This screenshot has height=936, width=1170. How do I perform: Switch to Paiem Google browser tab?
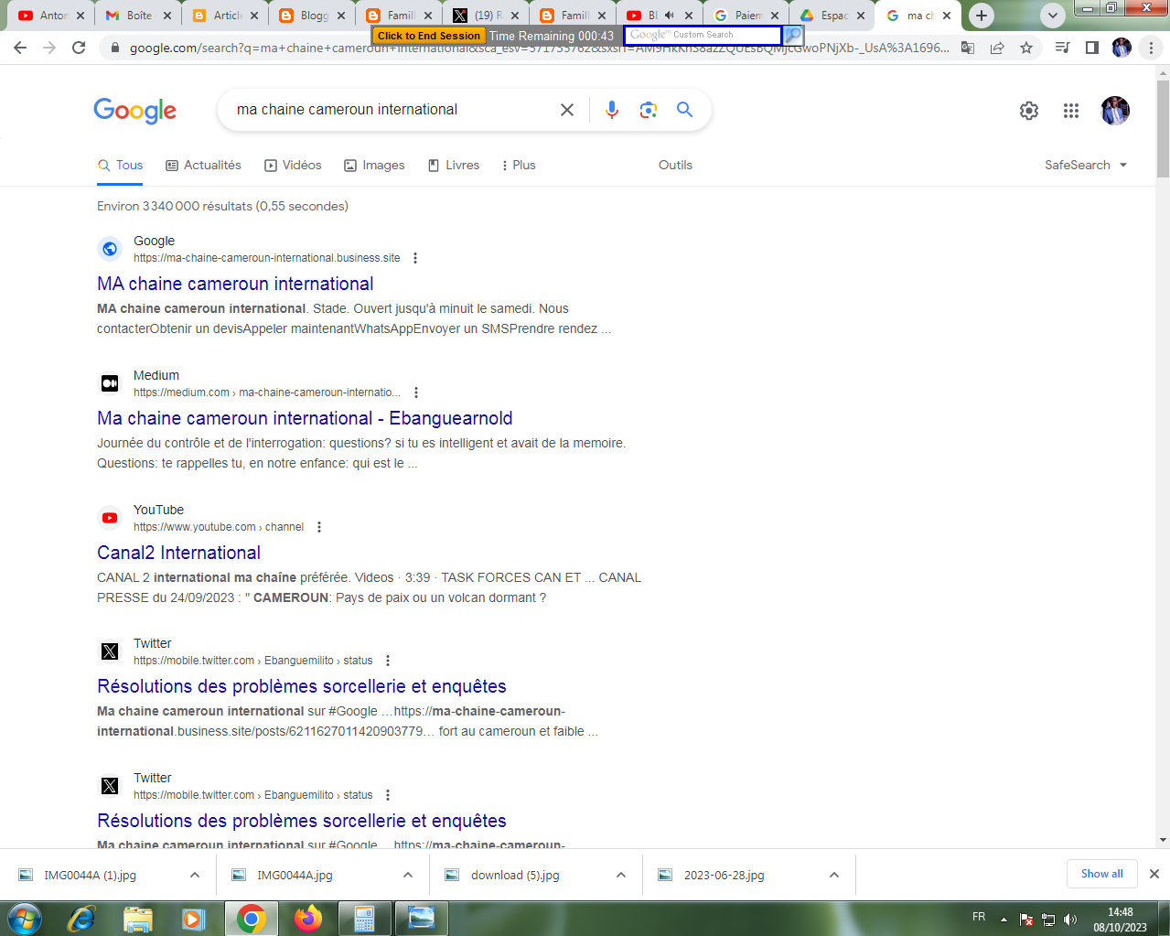[x=746, y=16]
